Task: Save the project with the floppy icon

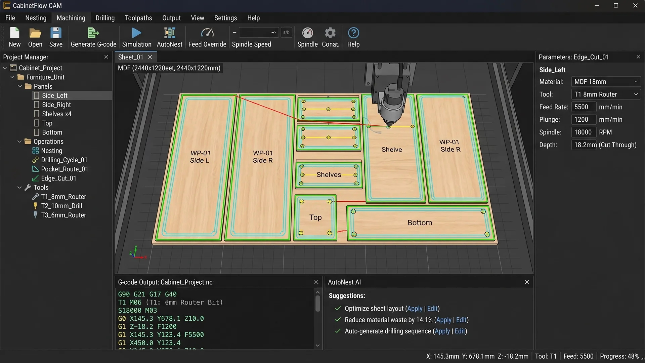Action: [56, 33]
